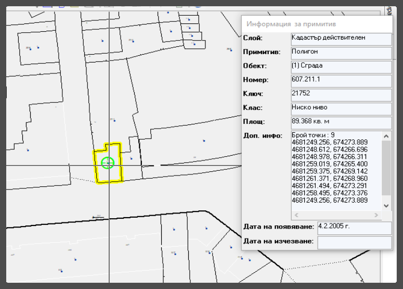The width and height of the screenshot is (403, 289).
Task: Focus the Номер field 607.211.1
Action: 341,81
